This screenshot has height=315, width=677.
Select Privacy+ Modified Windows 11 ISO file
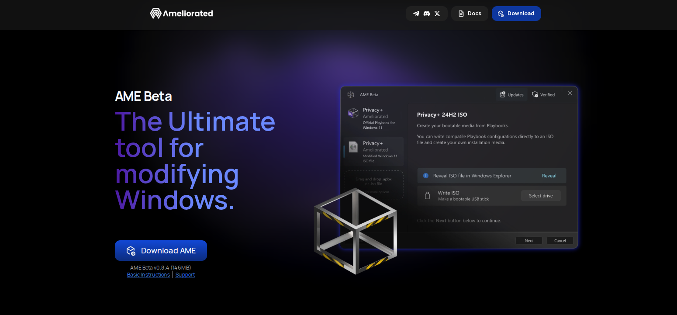click(x=374, y=152)
